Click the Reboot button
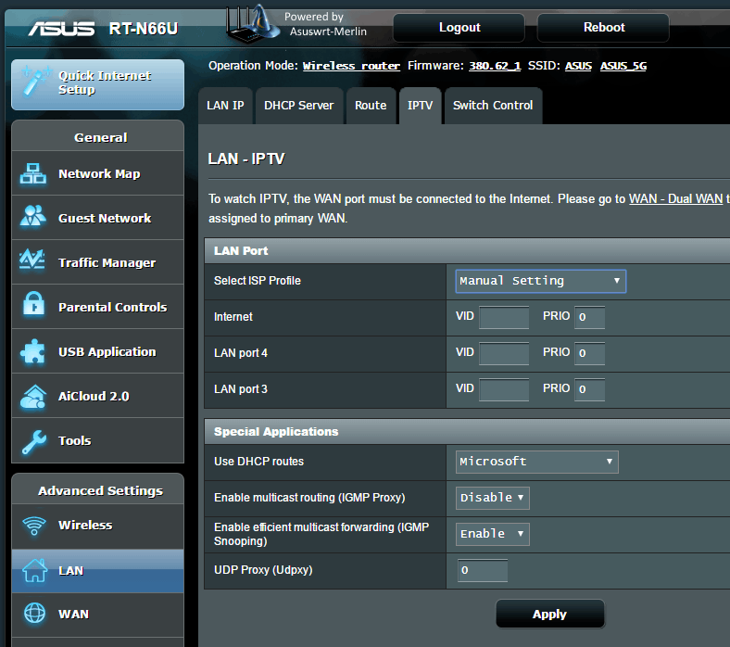730x647 pixels. click(x=603, y=28)
